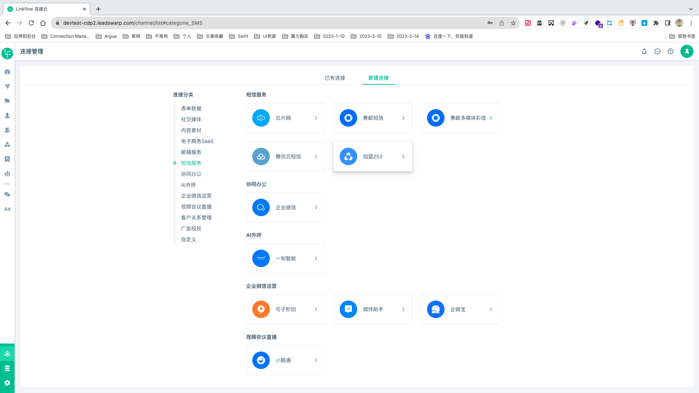The width and height of the screenshot is (699, 393).
Task: Click the 小鹅通 logo icon
Action: point(261,360)
